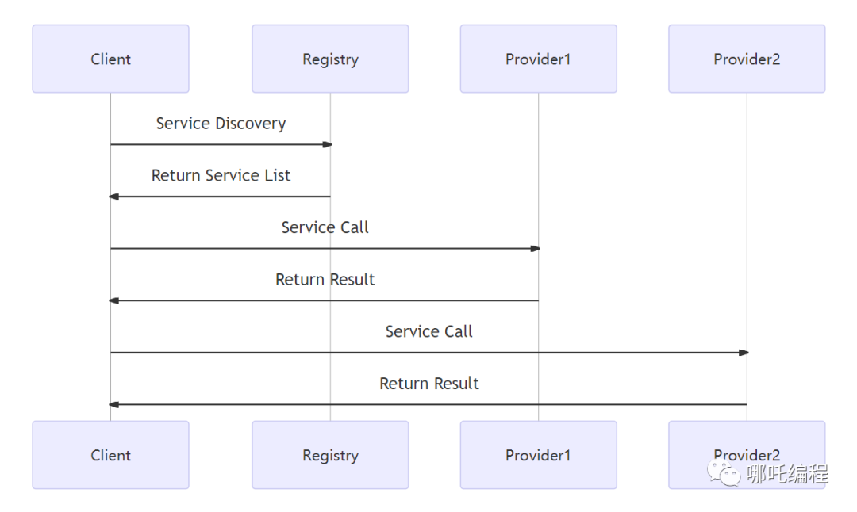Click the top Client participant box
Viewport: 857px width, 512px height.
click(x=110, y=59)
